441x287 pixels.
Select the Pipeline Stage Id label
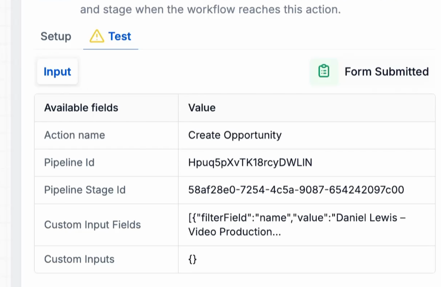(85, 190)
